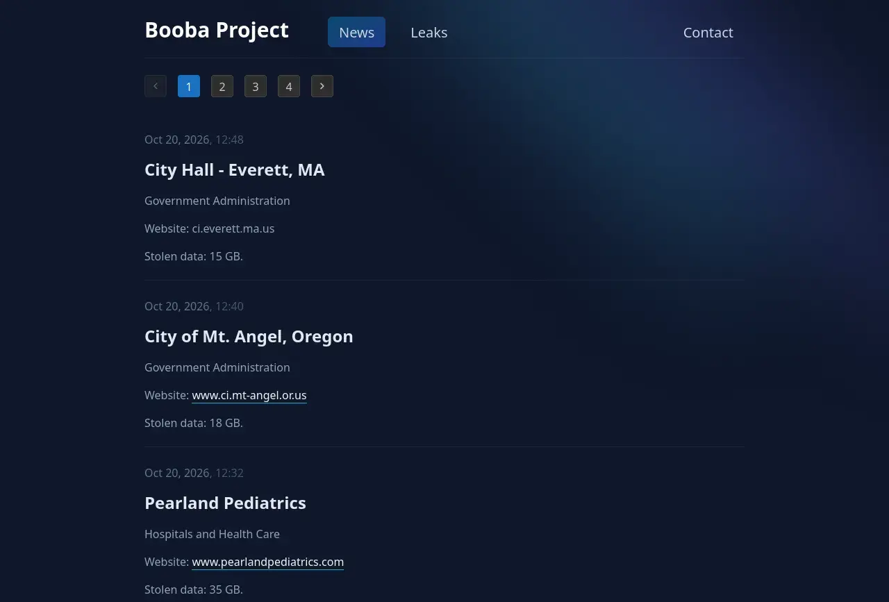Viewport: 889px width, 602px height.
Task: Open the Contact page
Action: pyautogui.click(x=708, y=32)
